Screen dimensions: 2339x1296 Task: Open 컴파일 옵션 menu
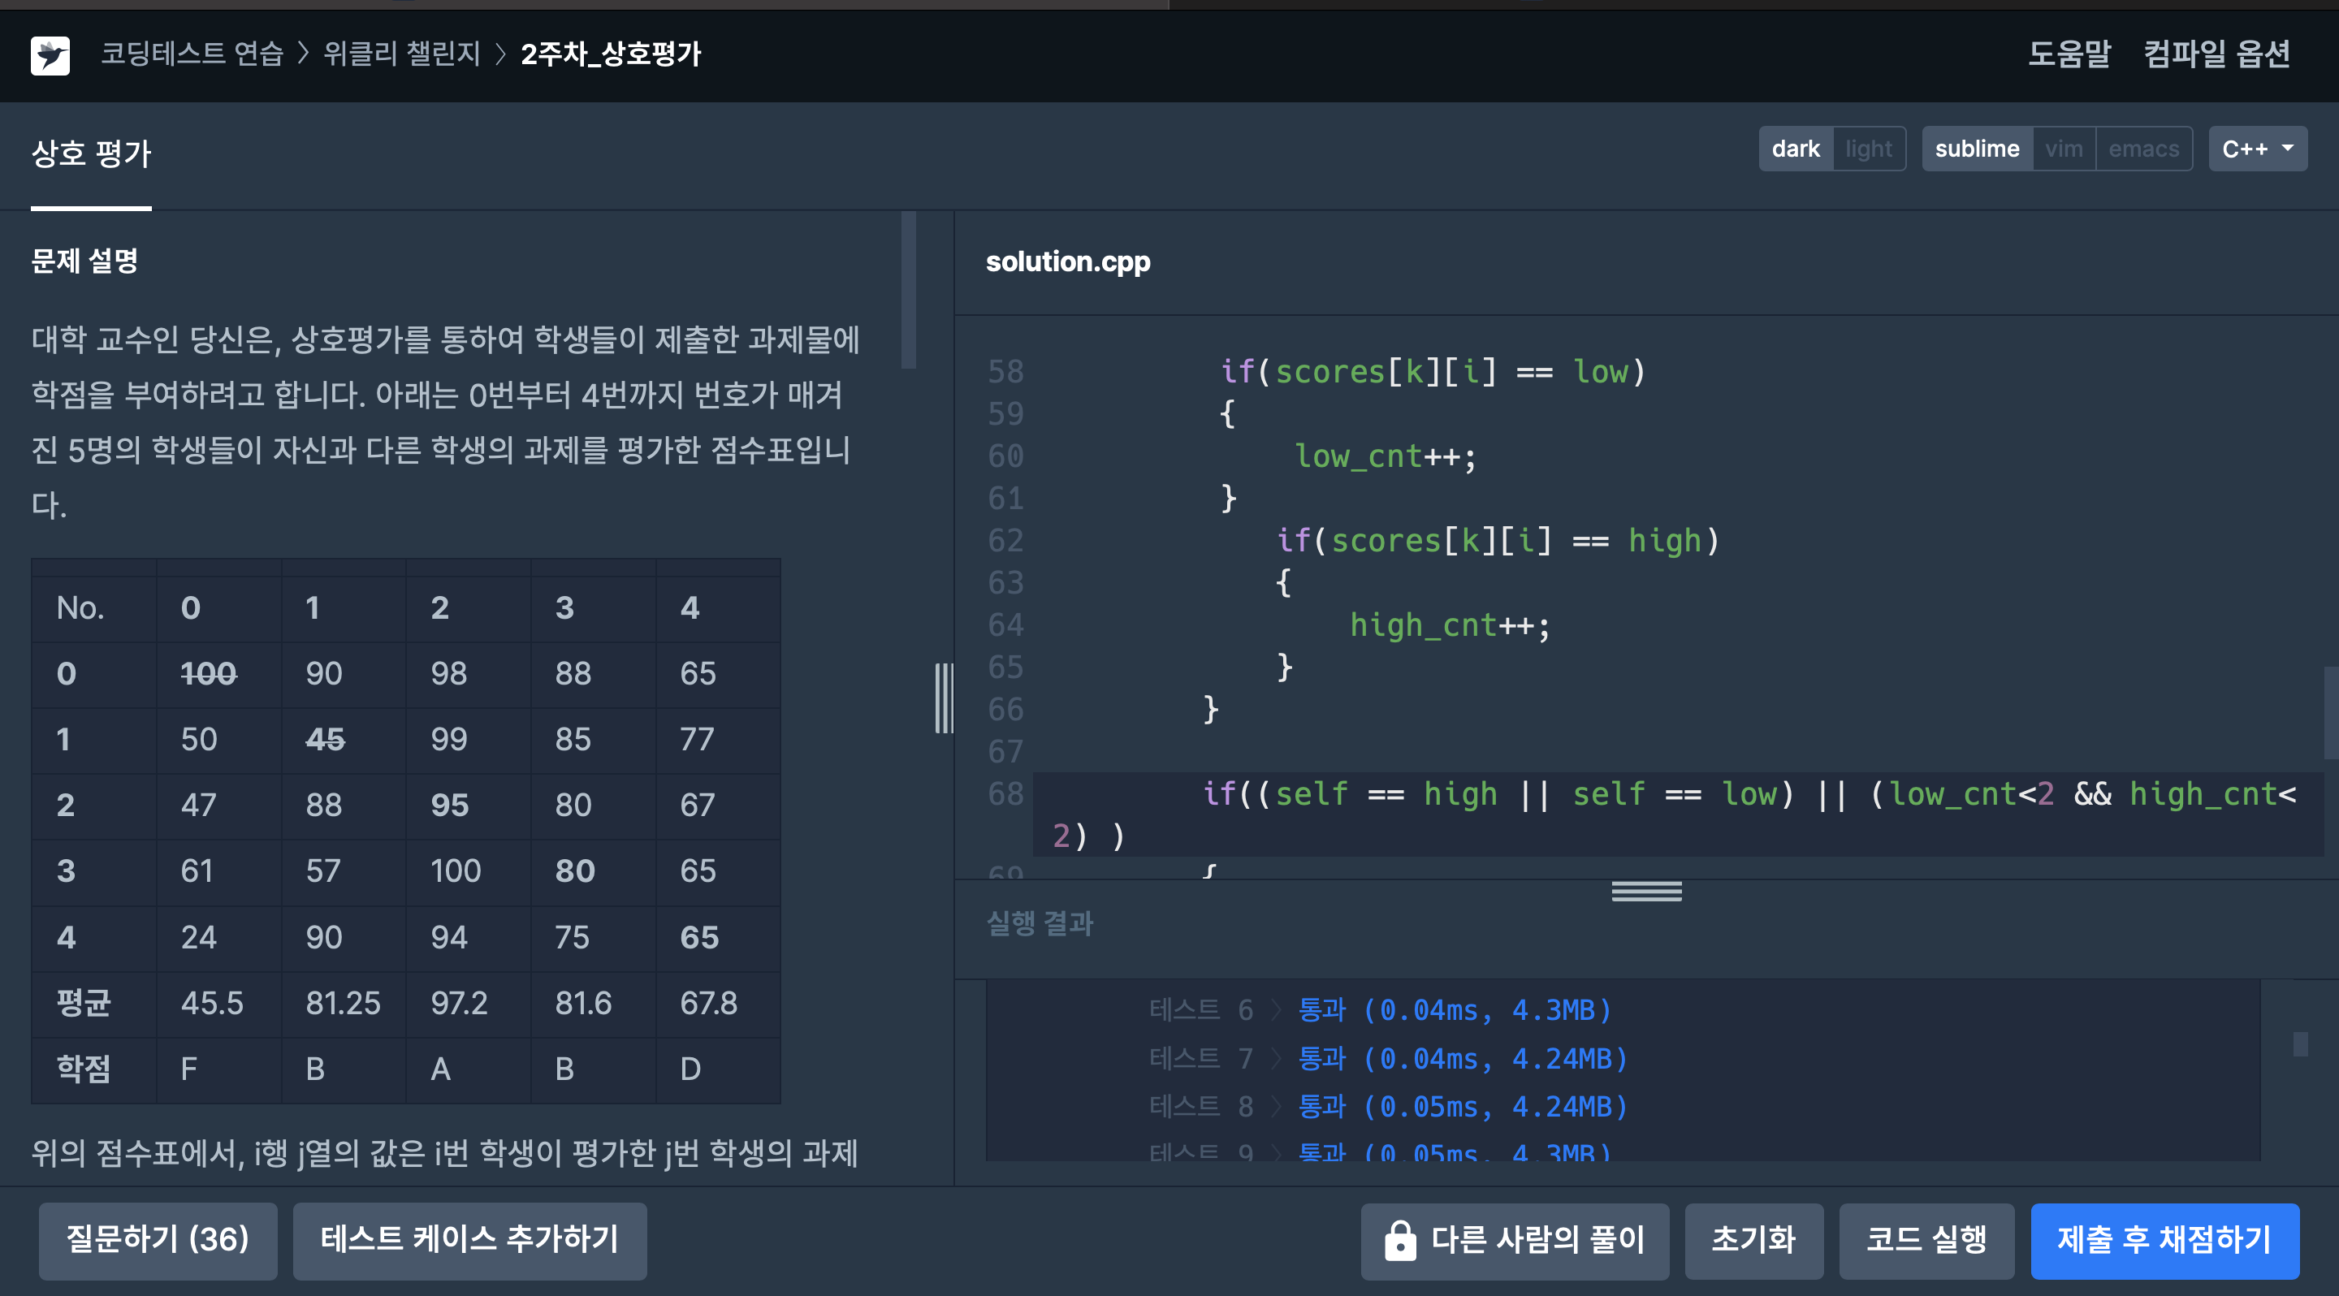pyautogui.click(x=2216, y=54)
